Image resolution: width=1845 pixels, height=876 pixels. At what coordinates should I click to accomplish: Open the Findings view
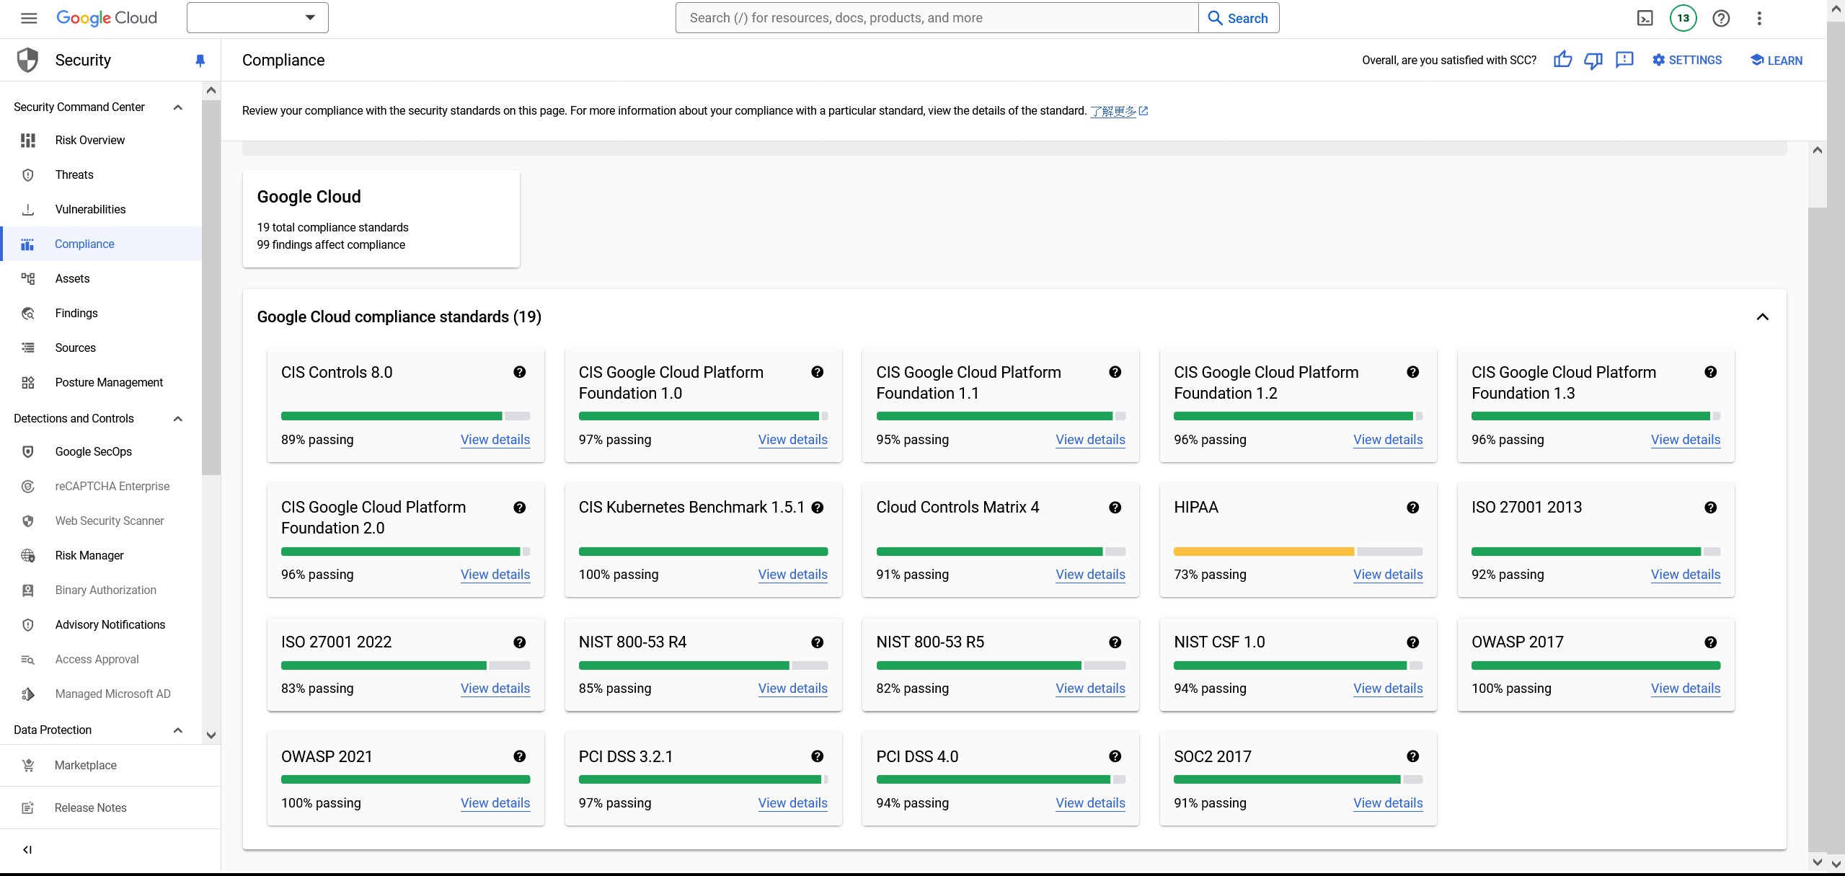coord(76,313)
